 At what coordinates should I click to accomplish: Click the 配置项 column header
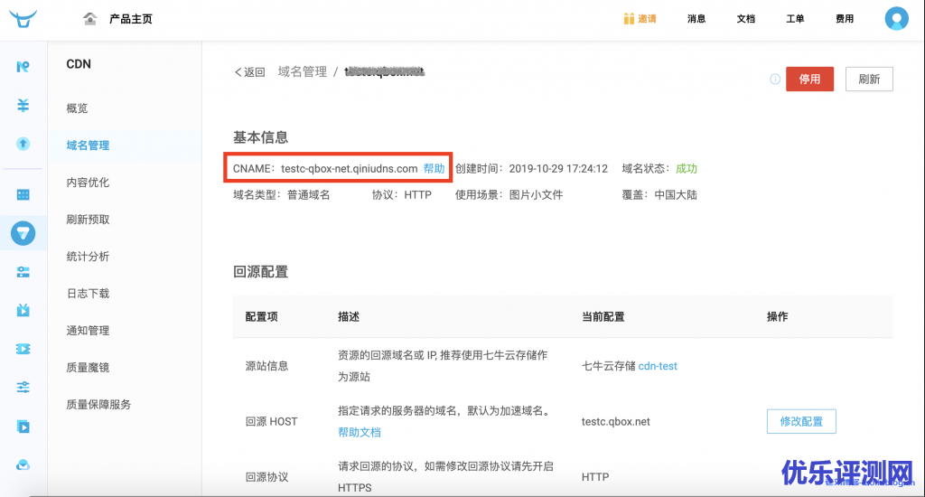(261, 317)
